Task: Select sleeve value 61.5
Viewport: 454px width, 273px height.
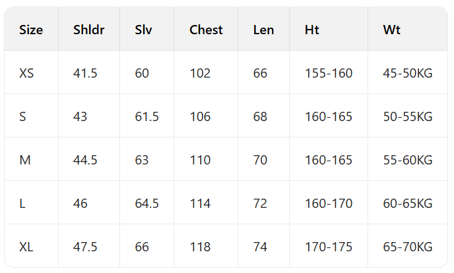Action: click(146, 116)
